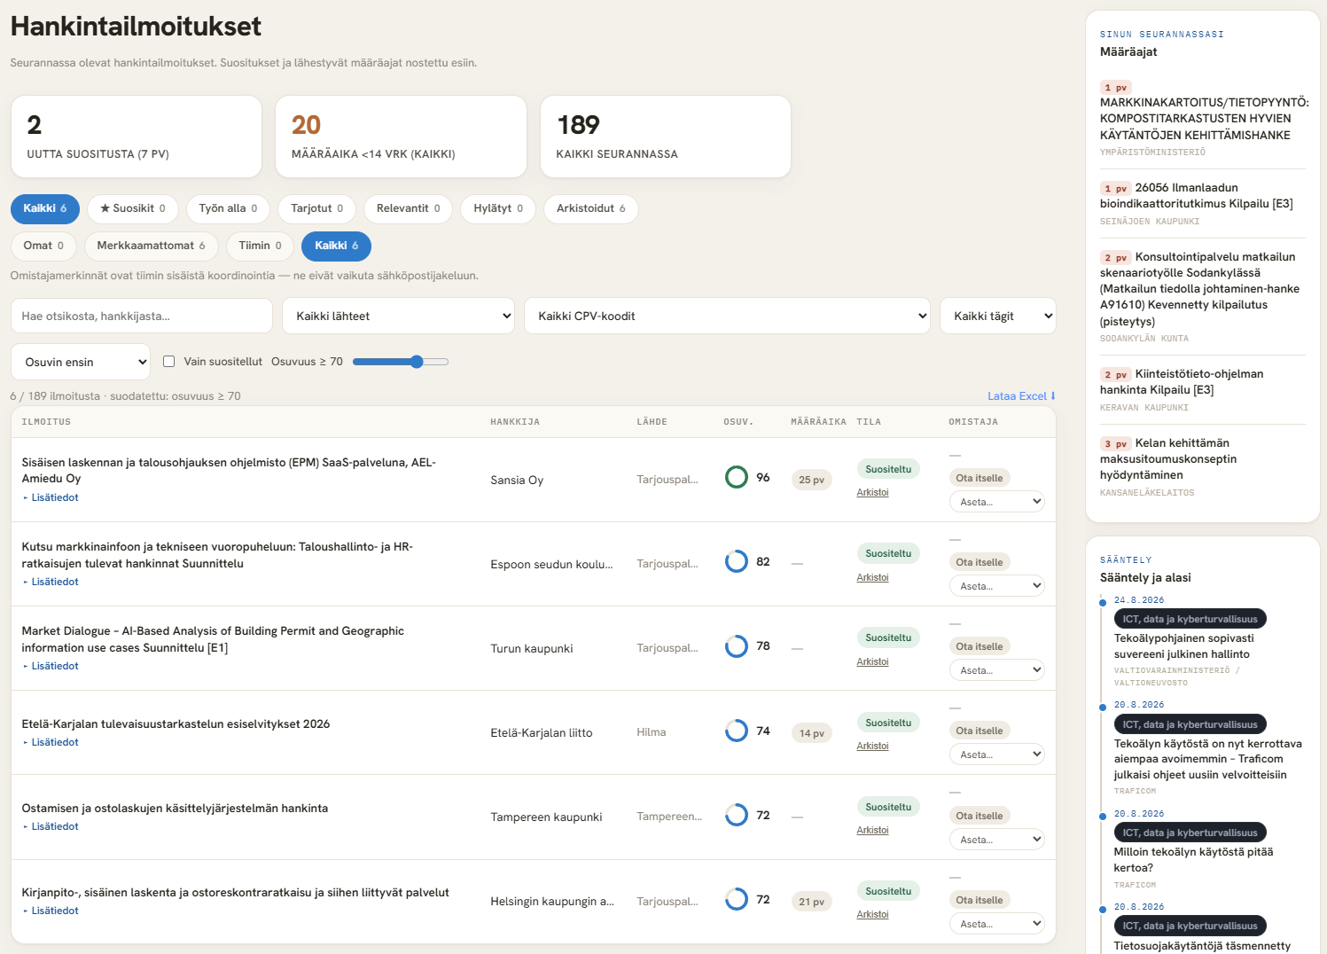The height and width of the screenshot is (954, 1327).
Task: Select the Tiimin owner filter
Action: click(260, 246)
